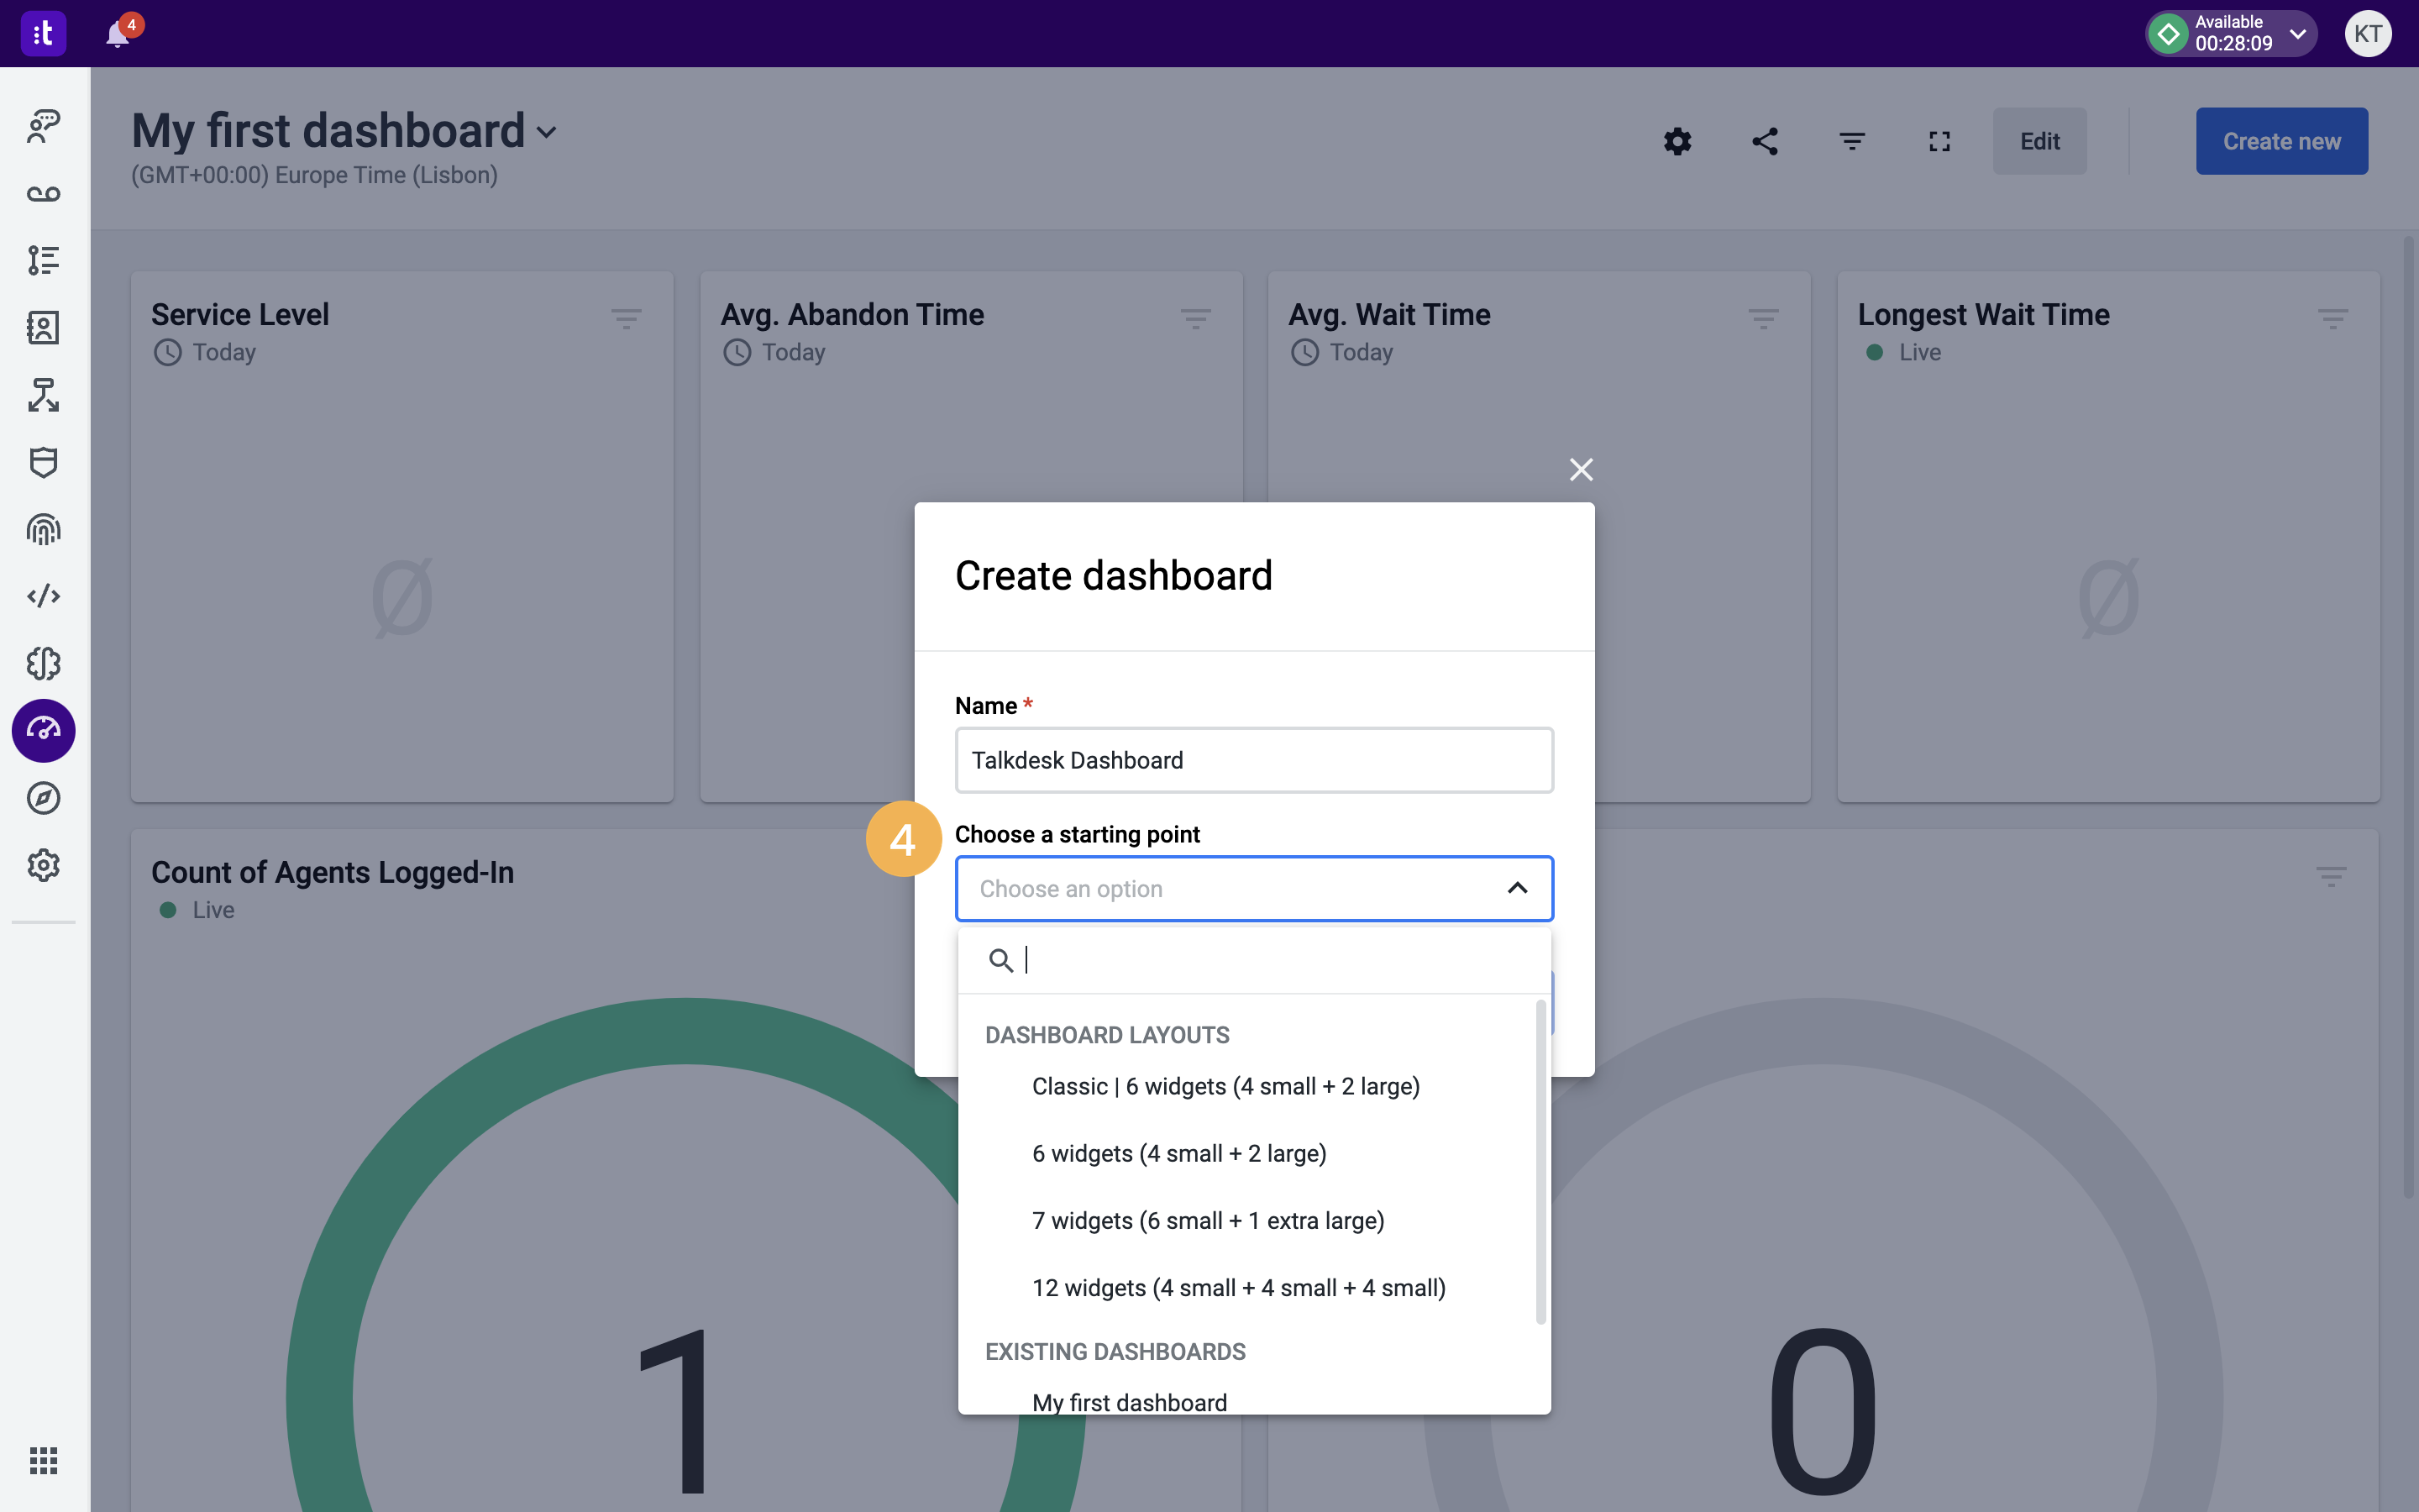Open the notifications bell
Screen dimensions: 2419x1512
click(118, 34)
